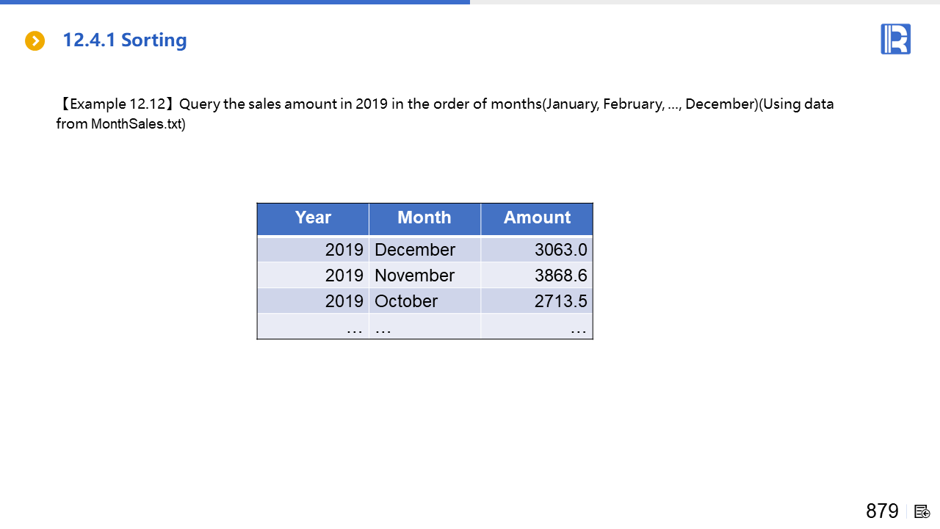Click the ellipsis in the Amount column
940x529 pixels.
click(x=578, y=328)
